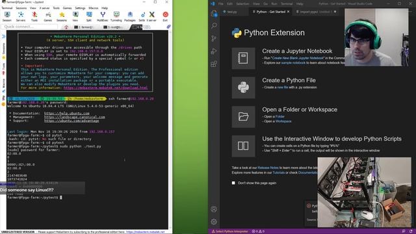Click the help.ubuntu.com link in terminal

coord(67,113)
